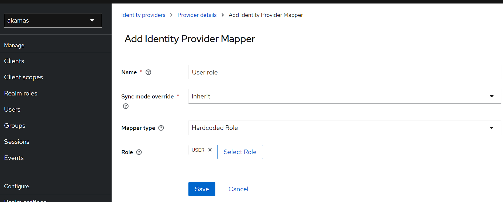Click the Mapper type help icon
The height and width of the screenshot is (202, 503).
pyautogui.click(x=161, y=128)
